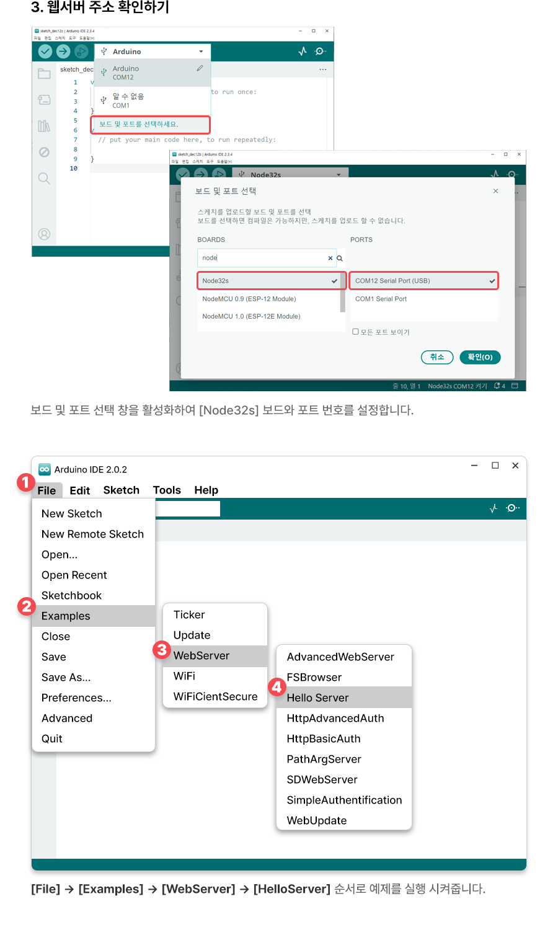Click the Upload arrow icon in first IDE

[x=63, y=51]
